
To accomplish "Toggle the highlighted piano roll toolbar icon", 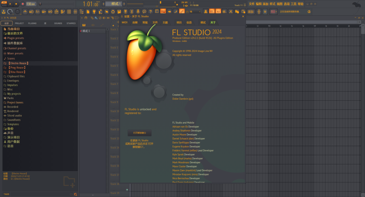I will (163, 12).
